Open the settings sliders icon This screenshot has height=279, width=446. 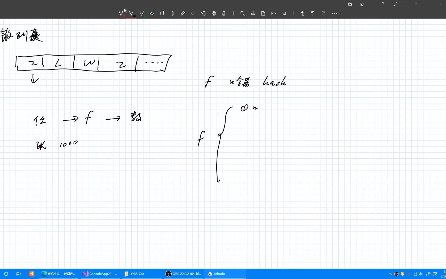(x=253, y=13)
